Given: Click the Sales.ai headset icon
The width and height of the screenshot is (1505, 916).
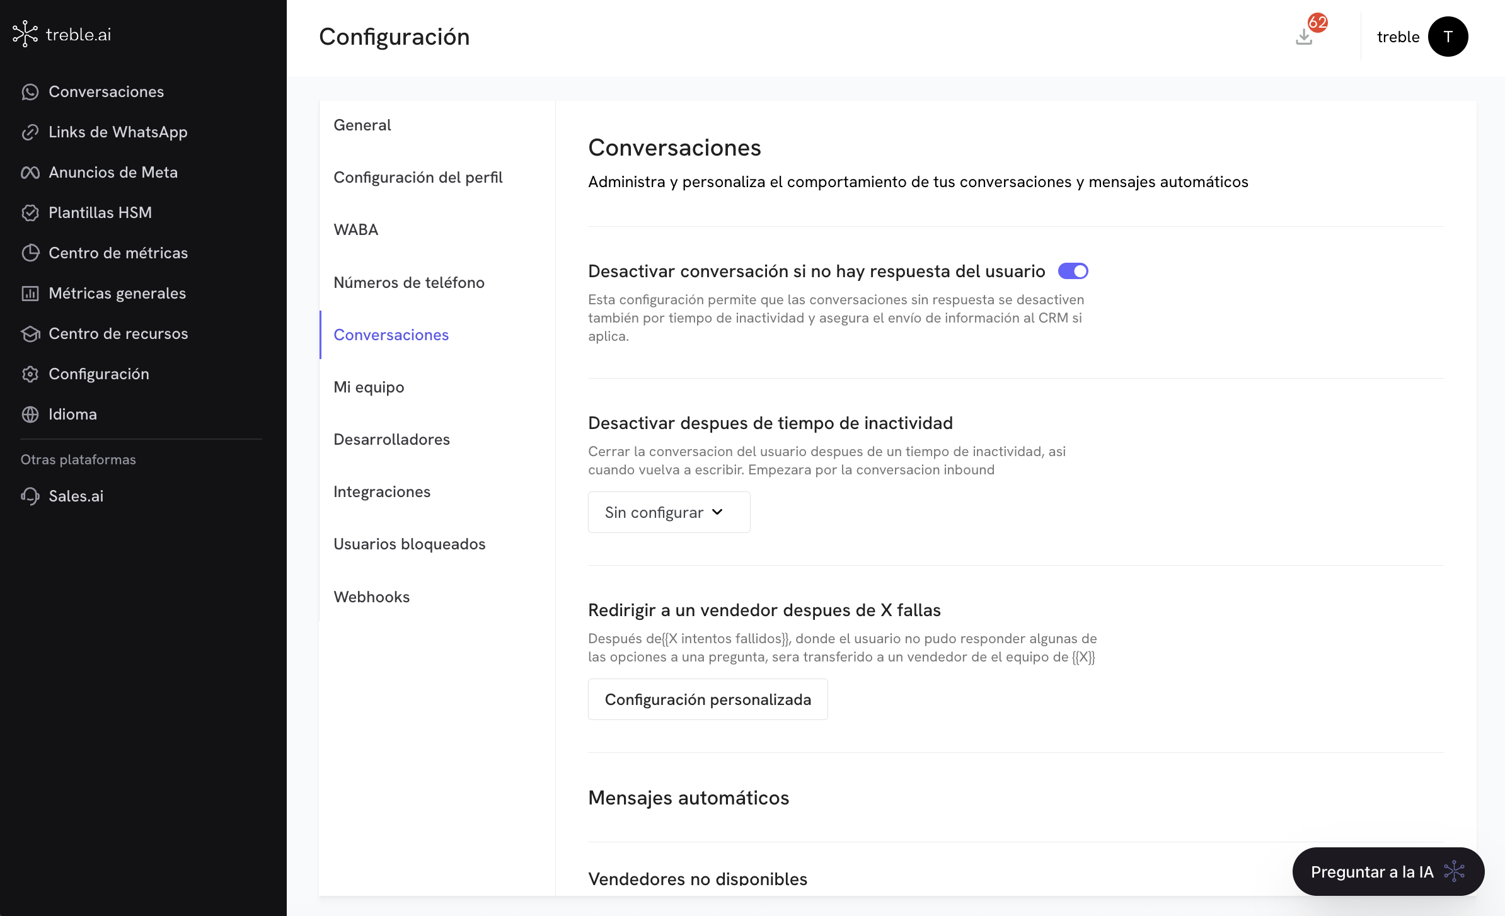Looking at the screenshot, I should (30, 496).
